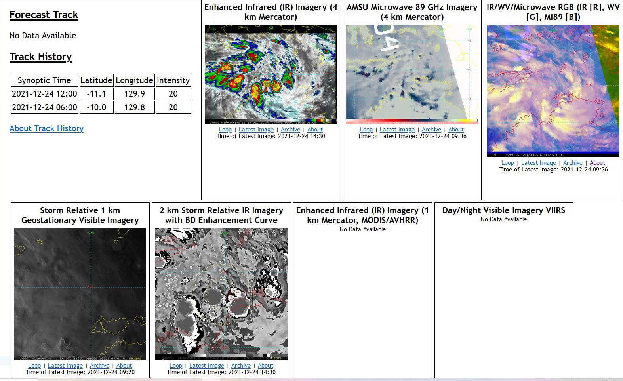Open Loop under AMSU Microwave 89 GHz imagery

(366, 130)
